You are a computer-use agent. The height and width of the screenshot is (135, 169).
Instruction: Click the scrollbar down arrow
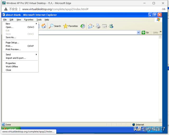point(160,120)
